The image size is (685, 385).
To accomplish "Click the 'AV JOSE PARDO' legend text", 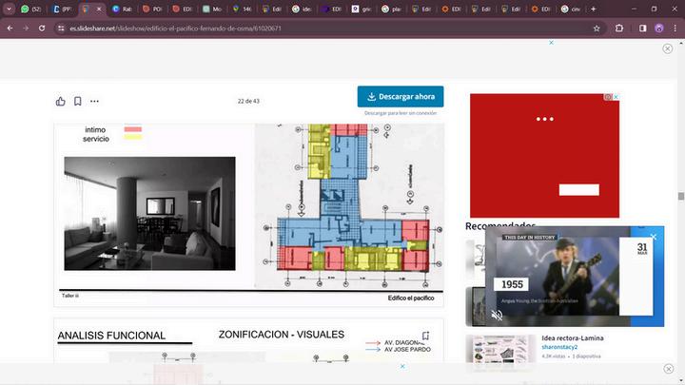I will (x=407, y=350).
